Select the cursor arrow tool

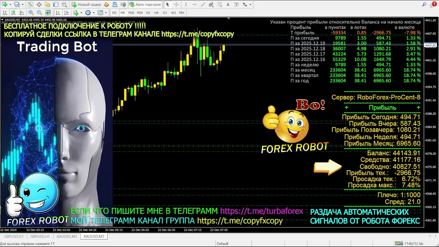tap(167, 4)
